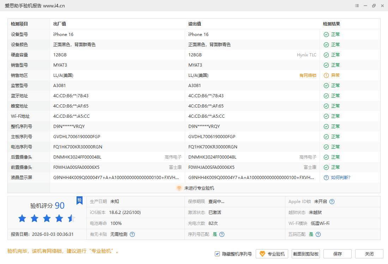The image size is (388, 264).
Task: Click the 有网络锁 warning label
Action: point(308,75)
